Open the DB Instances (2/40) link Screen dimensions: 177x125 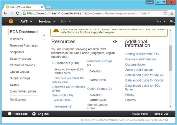tap(66, 63)
